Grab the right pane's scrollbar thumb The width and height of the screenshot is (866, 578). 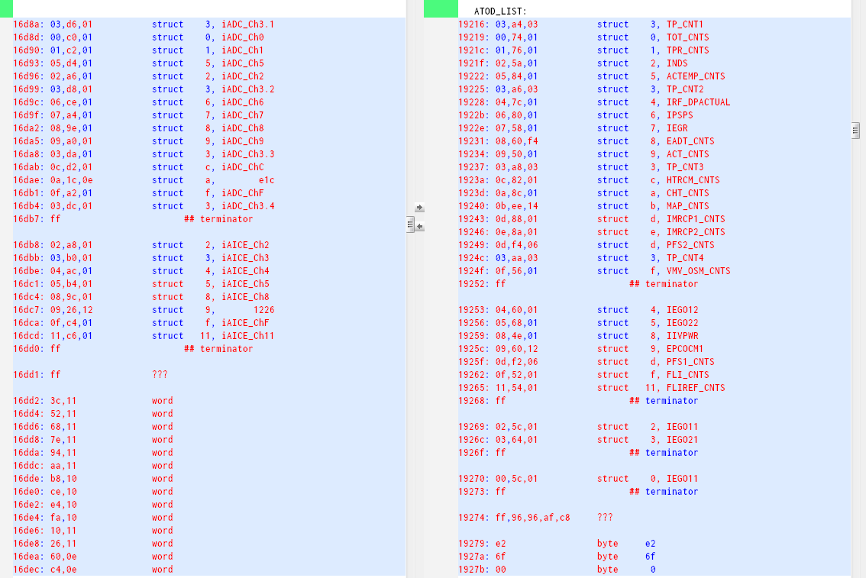click(855, 131)
